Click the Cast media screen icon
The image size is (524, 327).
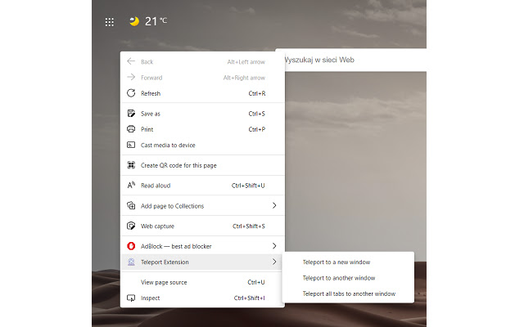[x=131, y=145]
